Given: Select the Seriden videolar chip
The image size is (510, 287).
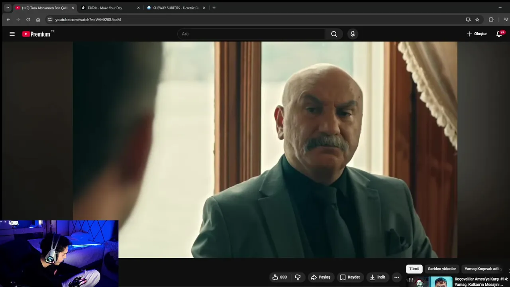Looking at the screenshot, I should [x=442, y=269].
